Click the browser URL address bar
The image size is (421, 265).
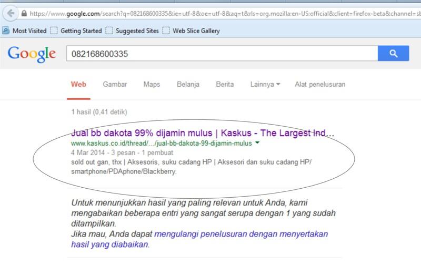point(220,14)
